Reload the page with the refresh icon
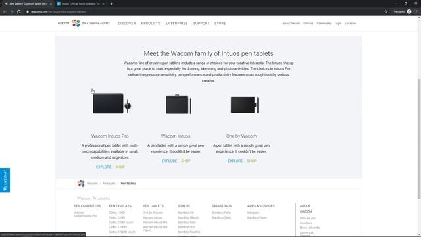Screen dimensions: 421x237 [x=19, y=12]
